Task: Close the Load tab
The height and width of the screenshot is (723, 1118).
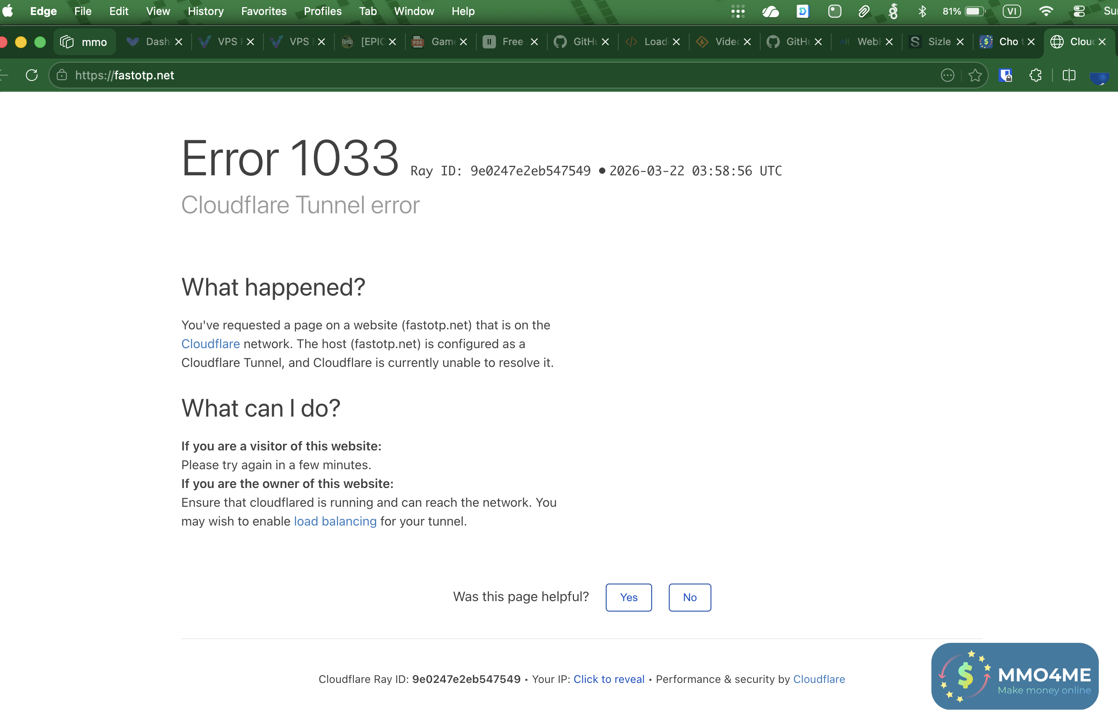Action: tap(676, 42)
